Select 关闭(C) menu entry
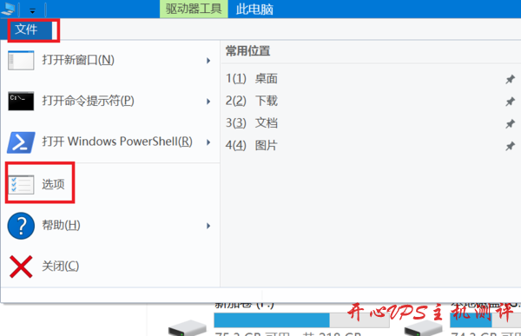Viewport: 521px width, 336px height. coord(109,267)
